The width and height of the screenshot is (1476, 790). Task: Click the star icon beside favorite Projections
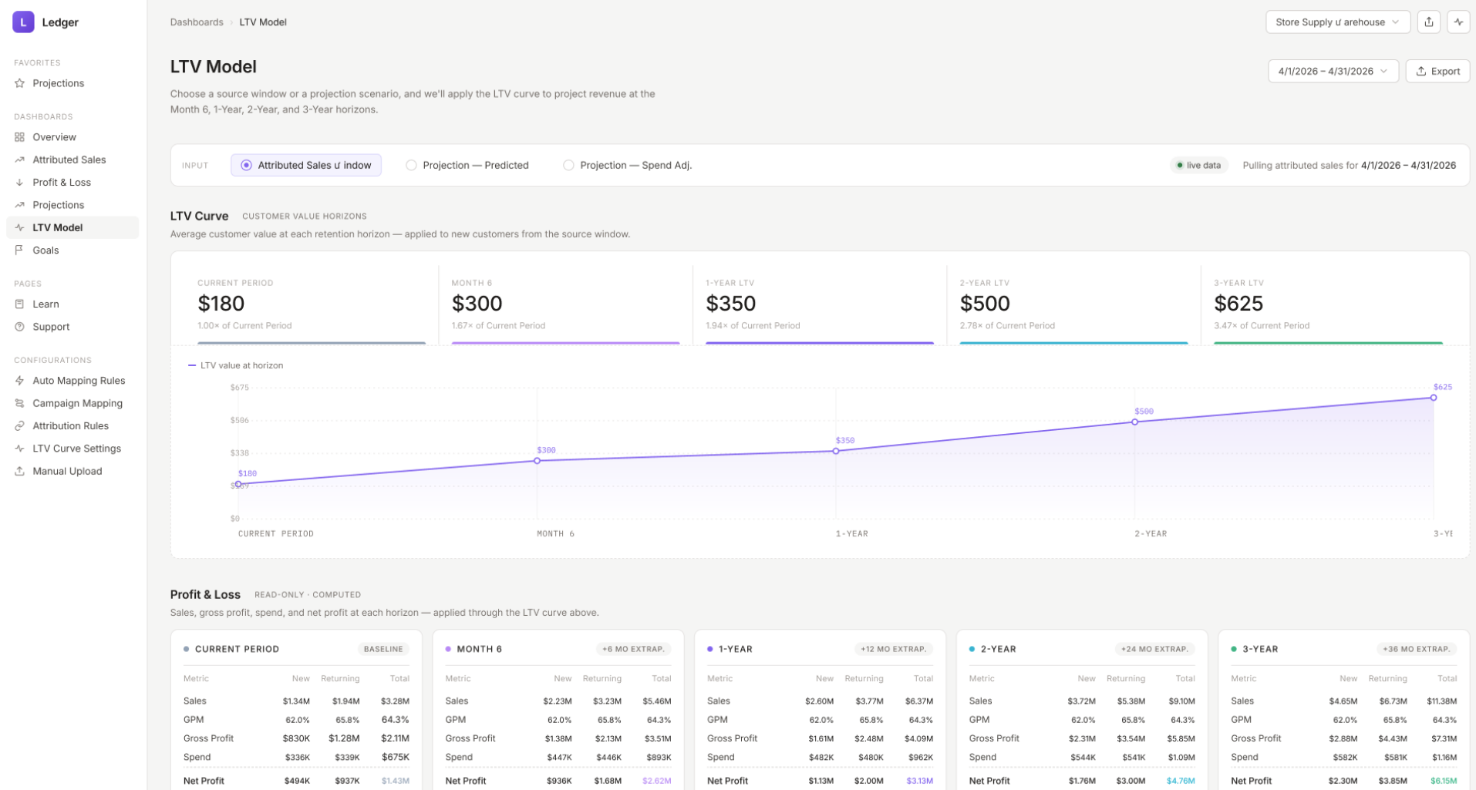click(20, 83)
